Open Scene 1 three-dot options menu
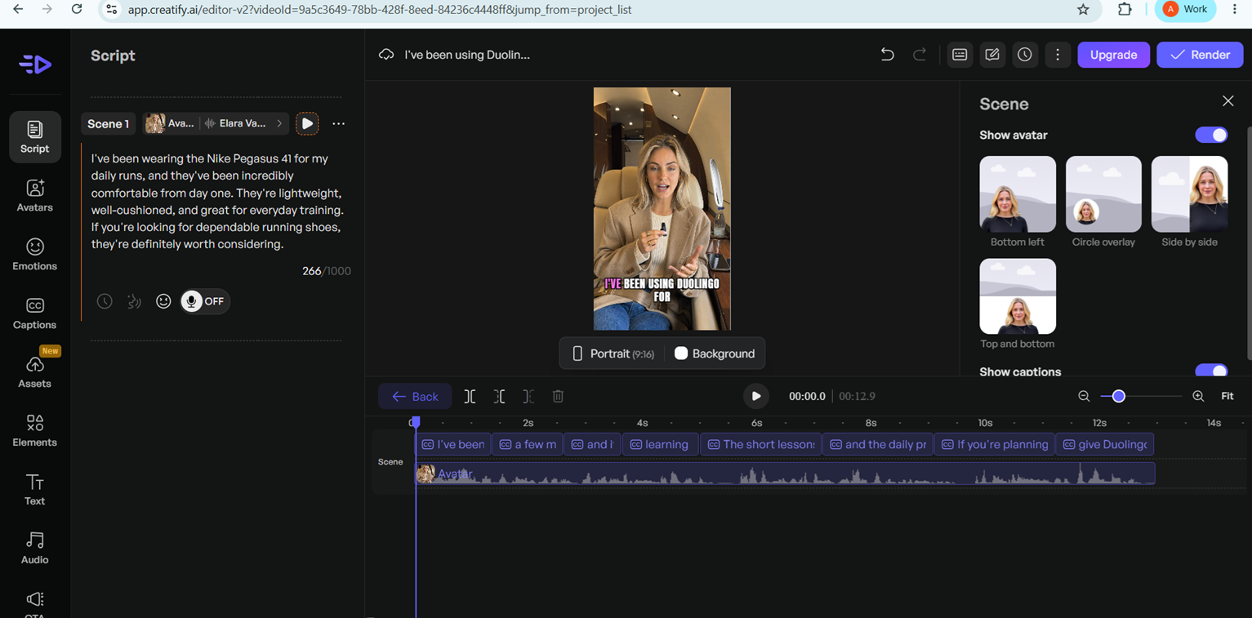Viewport: 1252px width, 618px height. tap(338, 123)
